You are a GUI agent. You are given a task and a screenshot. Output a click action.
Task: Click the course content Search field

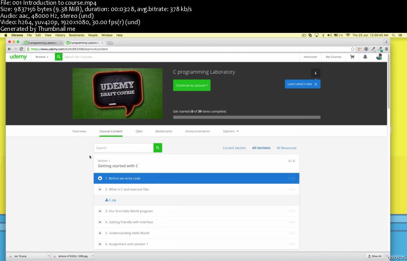point(124,148)
